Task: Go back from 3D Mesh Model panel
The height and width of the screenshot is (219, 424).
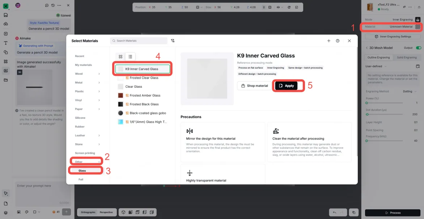Action: (x=367, y=48)
